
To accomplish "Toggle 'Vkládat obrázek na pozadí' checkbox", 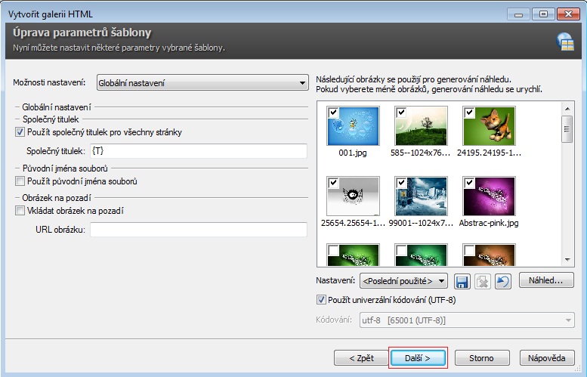I will [20, 211].
